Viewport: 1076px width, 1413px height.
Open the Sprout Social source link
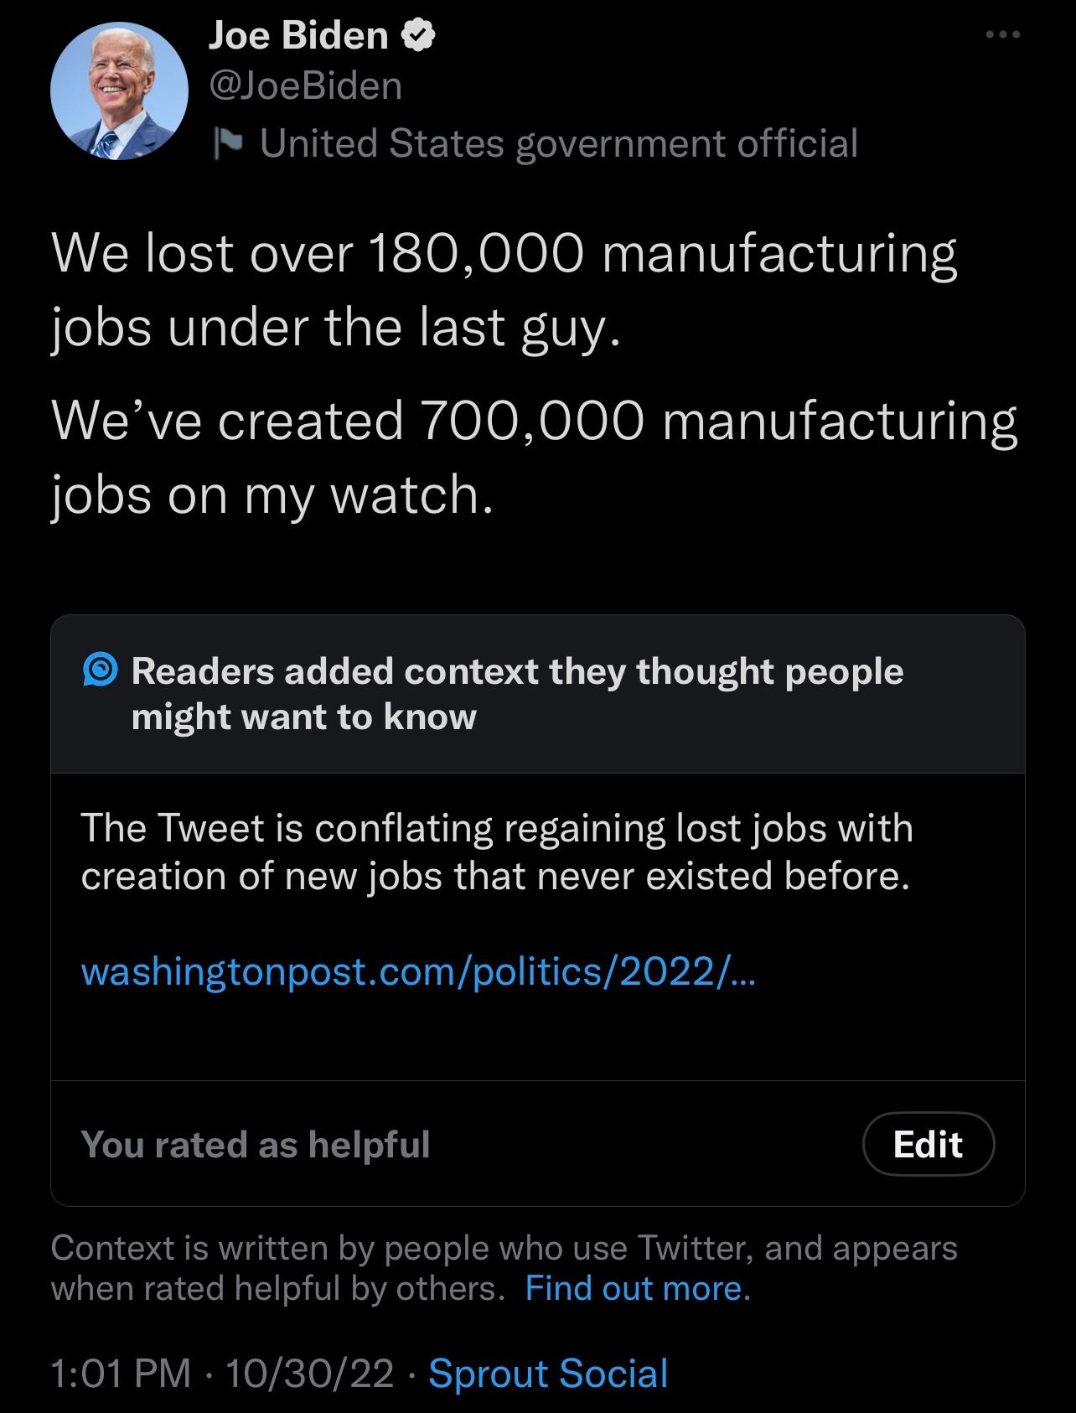548,1374
